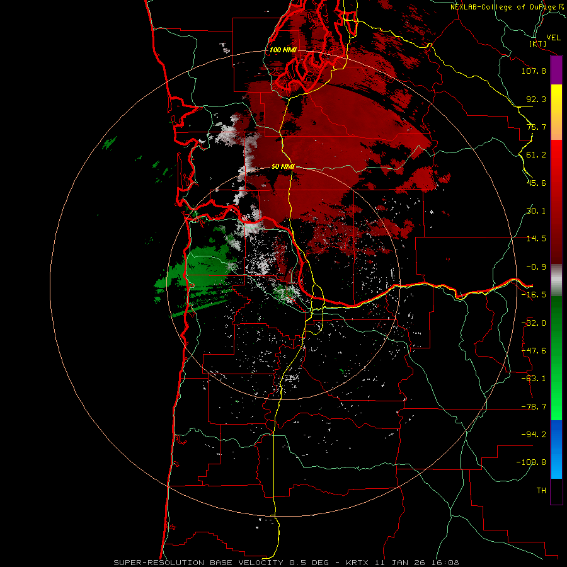Click the -63.1 velocity scale value
Image resolution: width=567 pixels, height=567 pixels.
point(534,379)
